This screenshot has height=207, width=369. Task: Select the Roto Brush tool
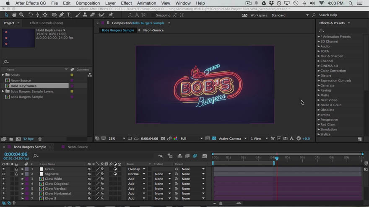click(x=101, y=15)
